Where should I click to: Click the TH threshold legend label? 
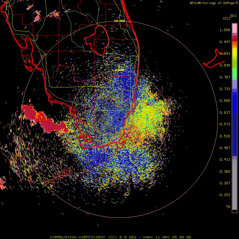pyautogui.click(x=228, y=207)
